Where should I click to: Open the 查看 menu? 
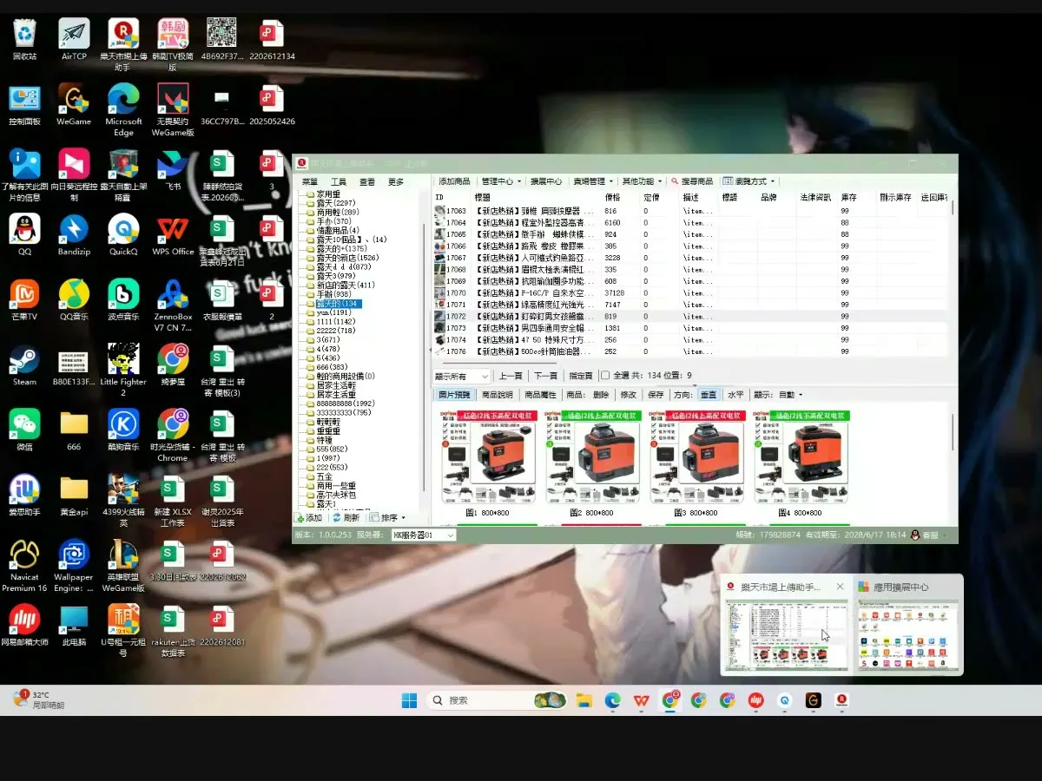[367, 182]
